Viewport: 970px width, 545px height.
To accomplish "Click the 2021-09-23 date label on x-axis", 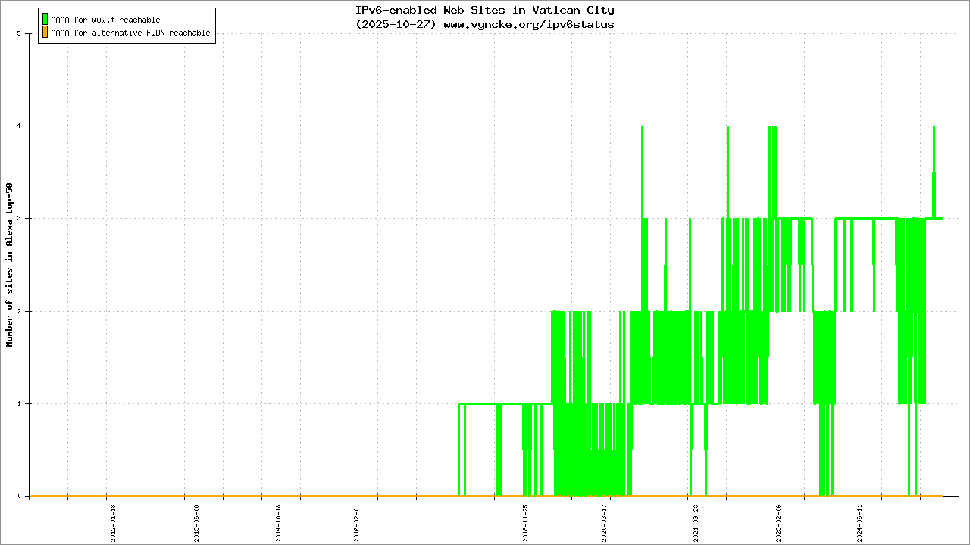I will pos(696,522).
